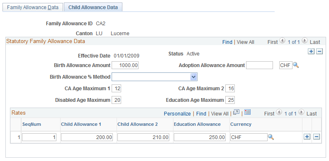
Task: Click Find link in Rates grid
Action: [x=201, y=114]
